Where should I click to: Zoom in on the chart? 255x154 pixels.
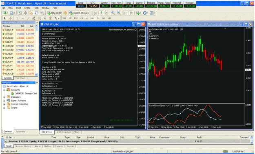pyautogui.click(x=113, y=13)
